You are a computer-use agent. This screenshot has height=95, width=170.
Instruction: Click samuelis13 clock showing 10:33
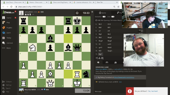pyautogui.click(x=83, y=13)
